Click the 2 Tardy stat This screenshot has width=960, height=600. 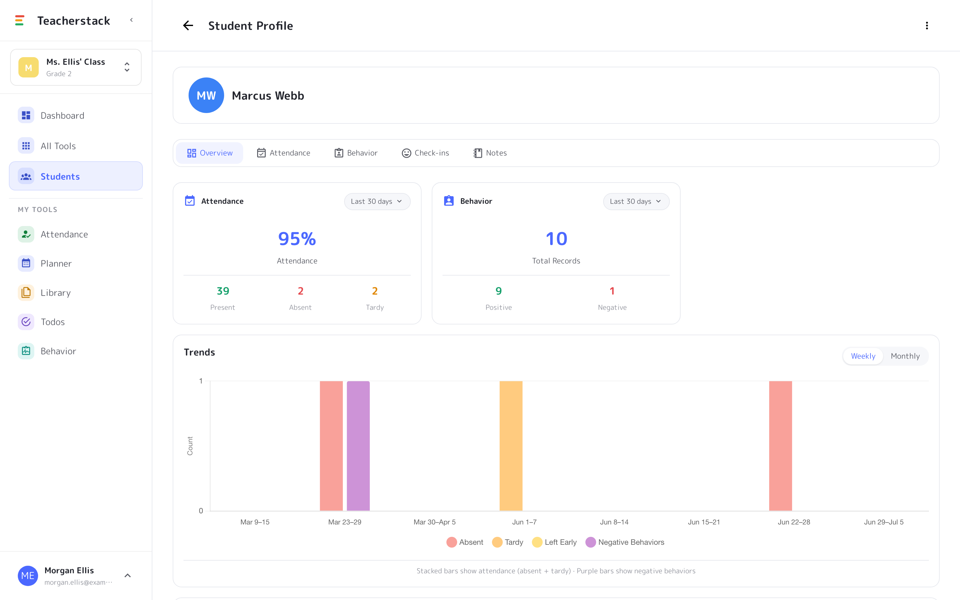point(375,298)
